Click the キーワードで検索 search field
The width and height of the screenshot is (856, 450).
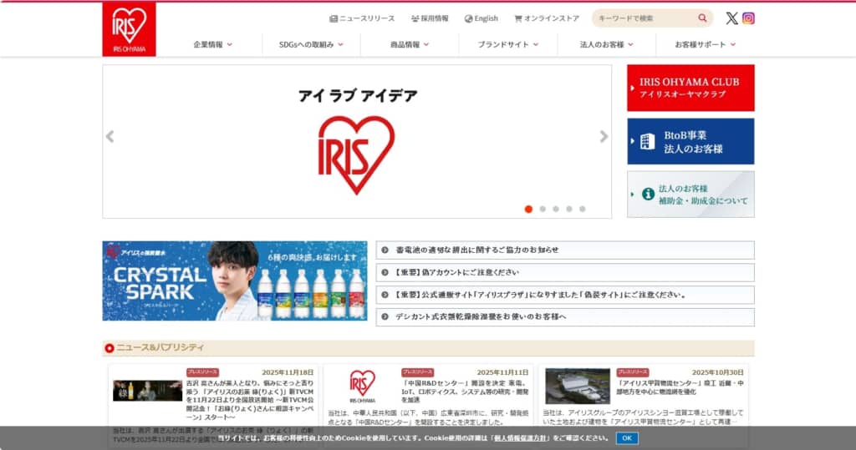click(645, 18)
